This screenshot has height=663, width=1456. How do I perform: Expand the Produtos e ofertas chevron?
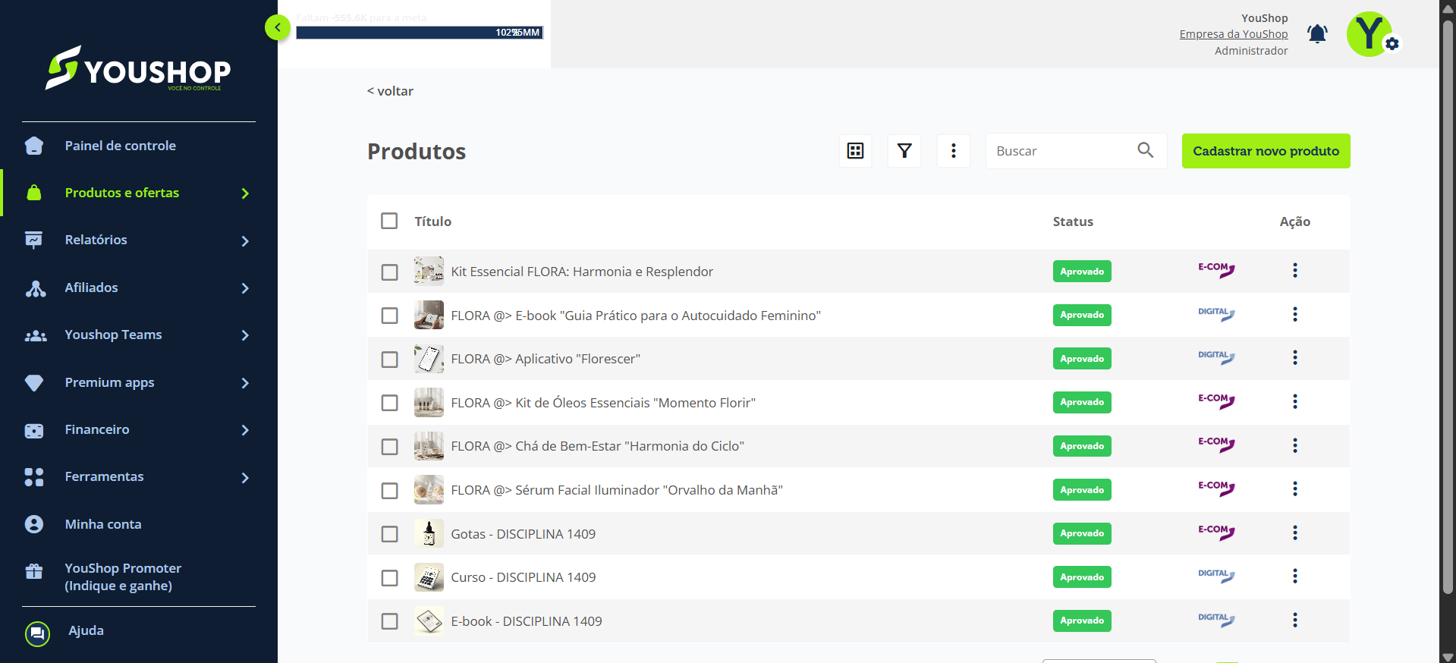(x=245, y=193)
